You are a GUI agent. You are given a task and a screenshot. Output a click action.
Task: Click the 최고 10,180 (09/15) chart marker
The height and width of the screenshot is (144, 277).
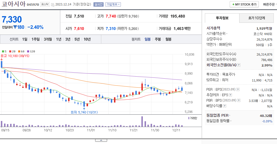(15, 56)
